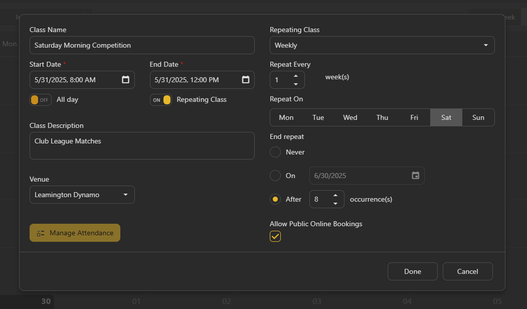
Task: Select Mon in Repeat On days
Action: point(286,117)
